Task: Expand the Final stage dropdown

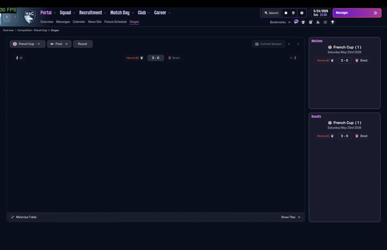Action: coord(59,44)
